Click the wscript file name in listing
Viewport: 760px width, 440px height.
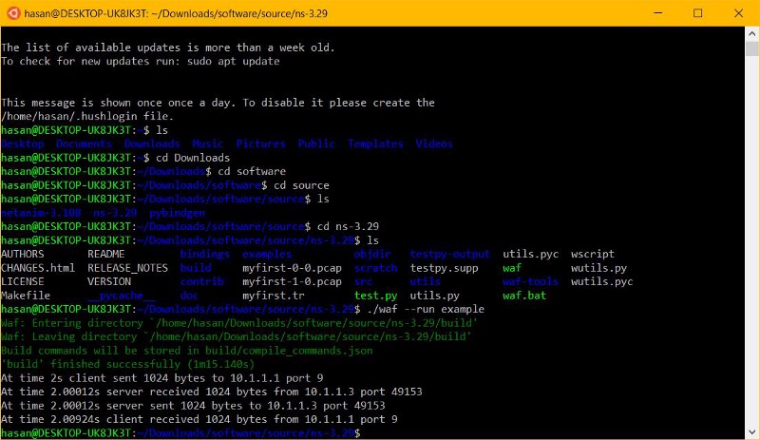tap(593, 255)
